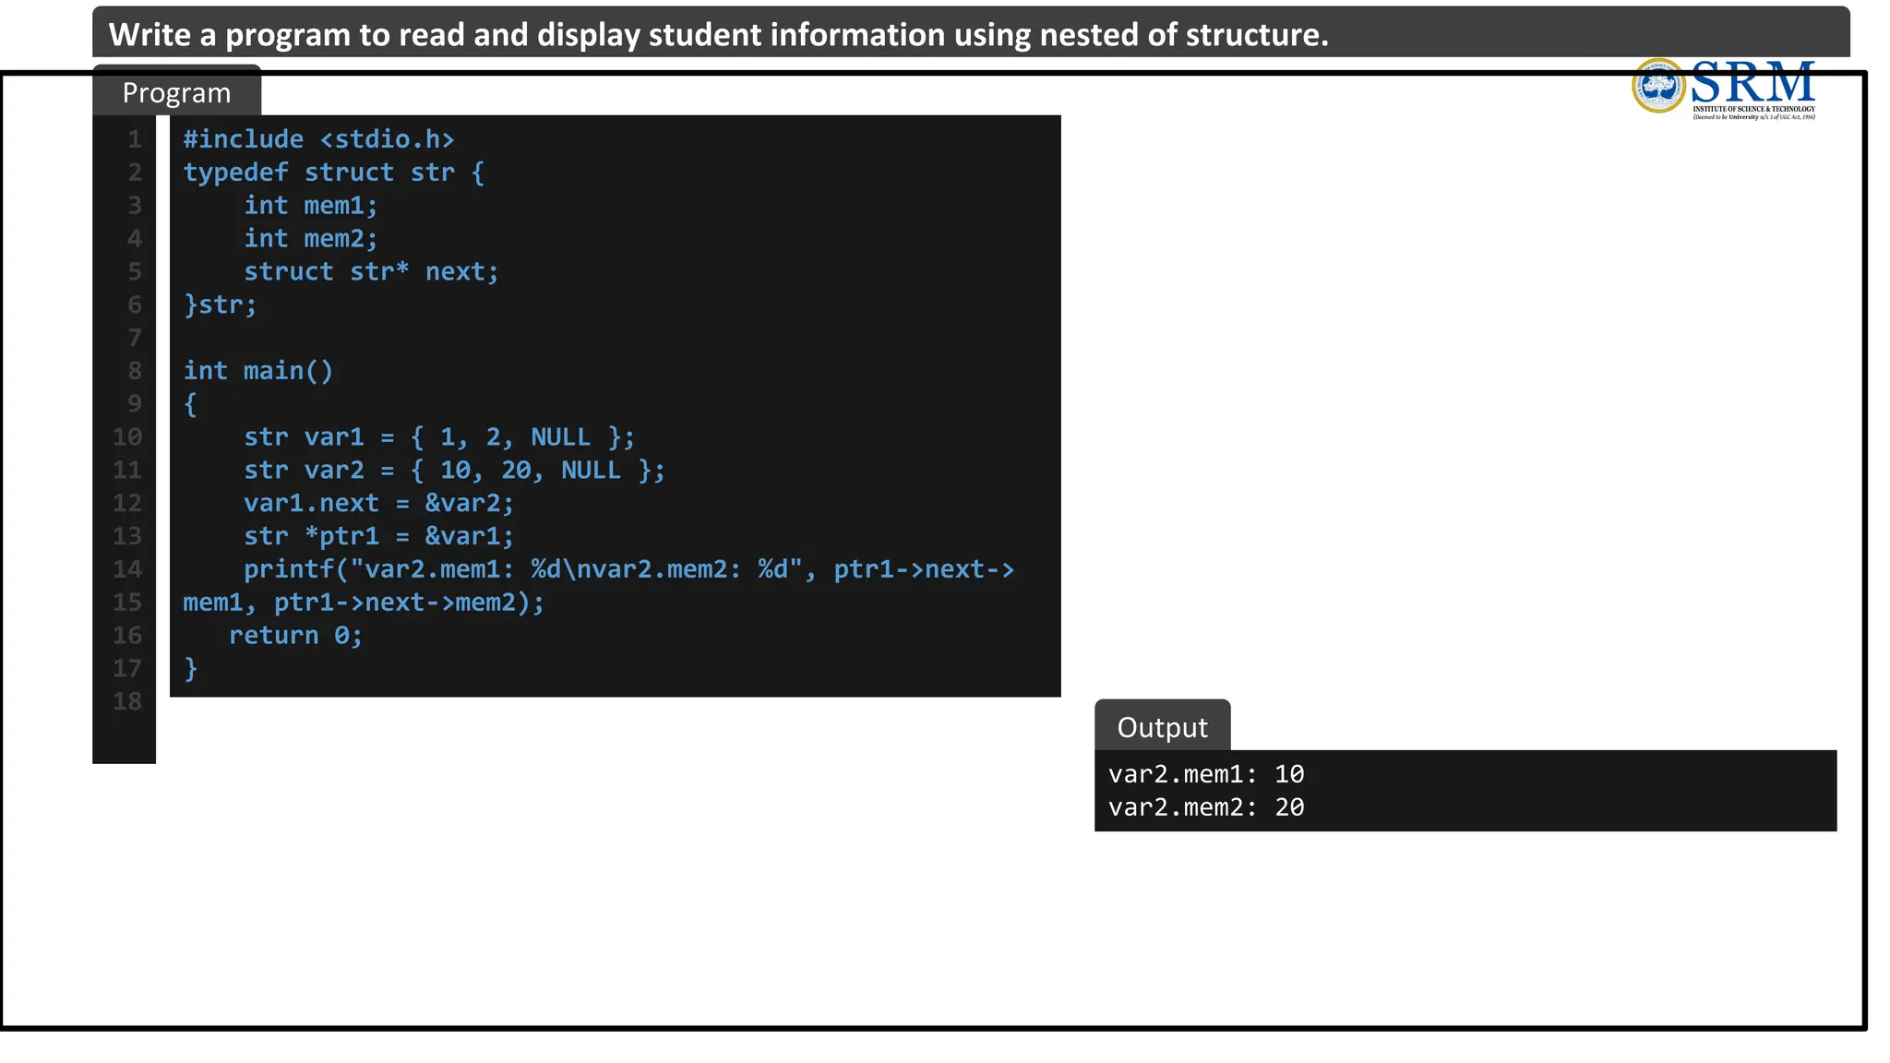Click the Institute of Science & Technology text
This screenshot has width=1890, height=1063.
pos(1753,109)
